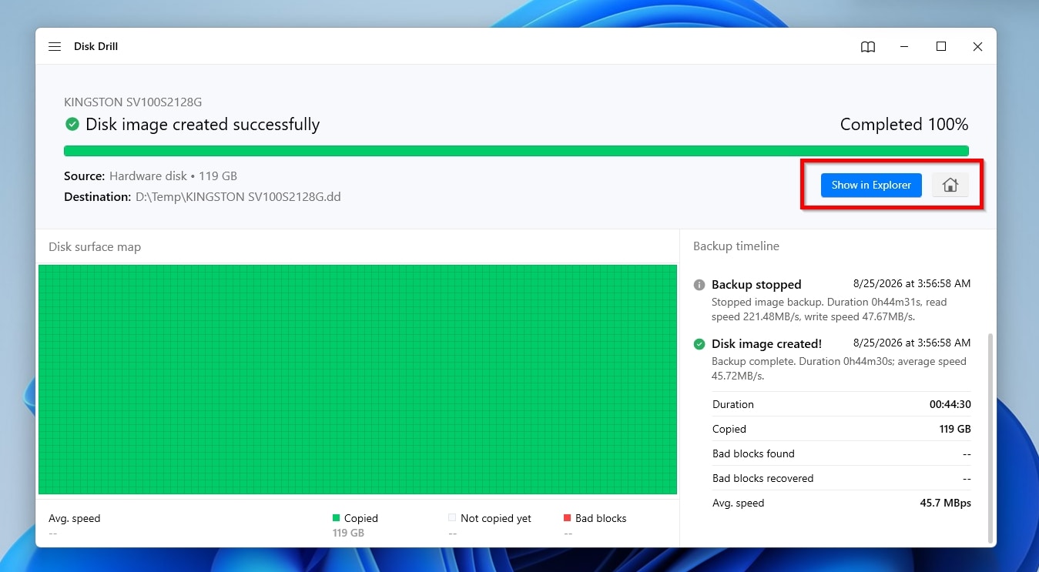This screenshot has height=572, width=1039.
Task: Click the Avg. speed value 45.7 MBps
Action: (946, 503)
